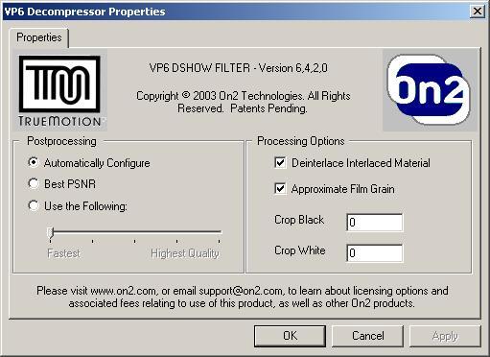This screenshot has height=357, width=490.
Task: Select the Best PSNR radio button
Action: tap(34, 183)
